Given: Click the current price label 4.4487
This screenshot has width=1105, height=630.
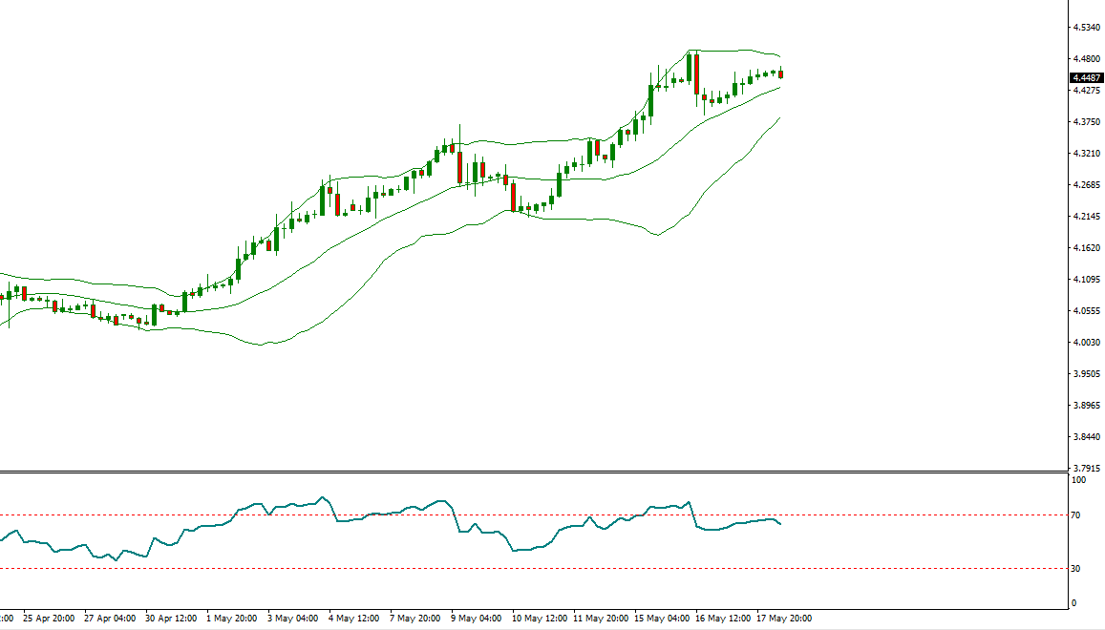Looking at the screenshot, I should [x=1085, y=77].
